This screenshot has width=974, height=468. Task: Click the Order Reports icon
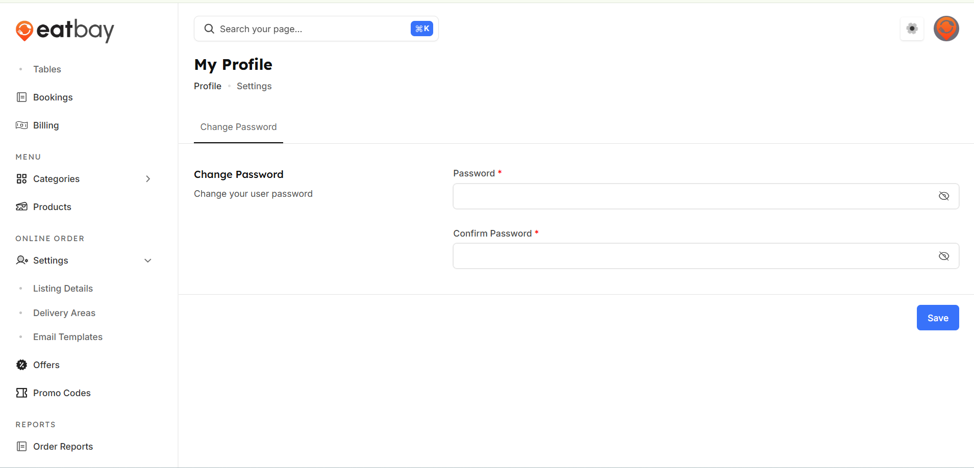coord(21,447)
